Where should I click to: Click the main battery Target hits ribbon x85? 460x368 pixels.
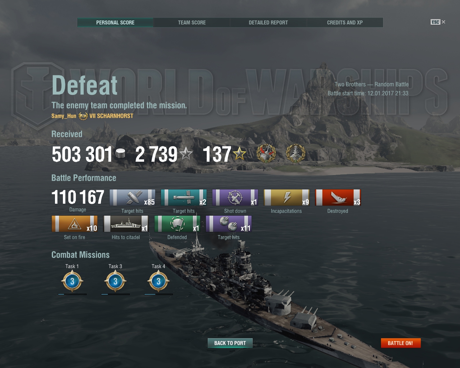click(x=132, y=198)
